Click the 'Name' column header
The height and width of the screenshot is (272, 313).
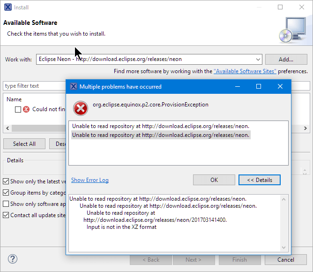14,99
